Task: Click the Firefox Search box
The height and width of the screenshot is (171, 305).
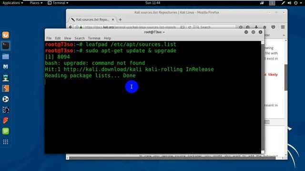Action: (x=215, y=27)
